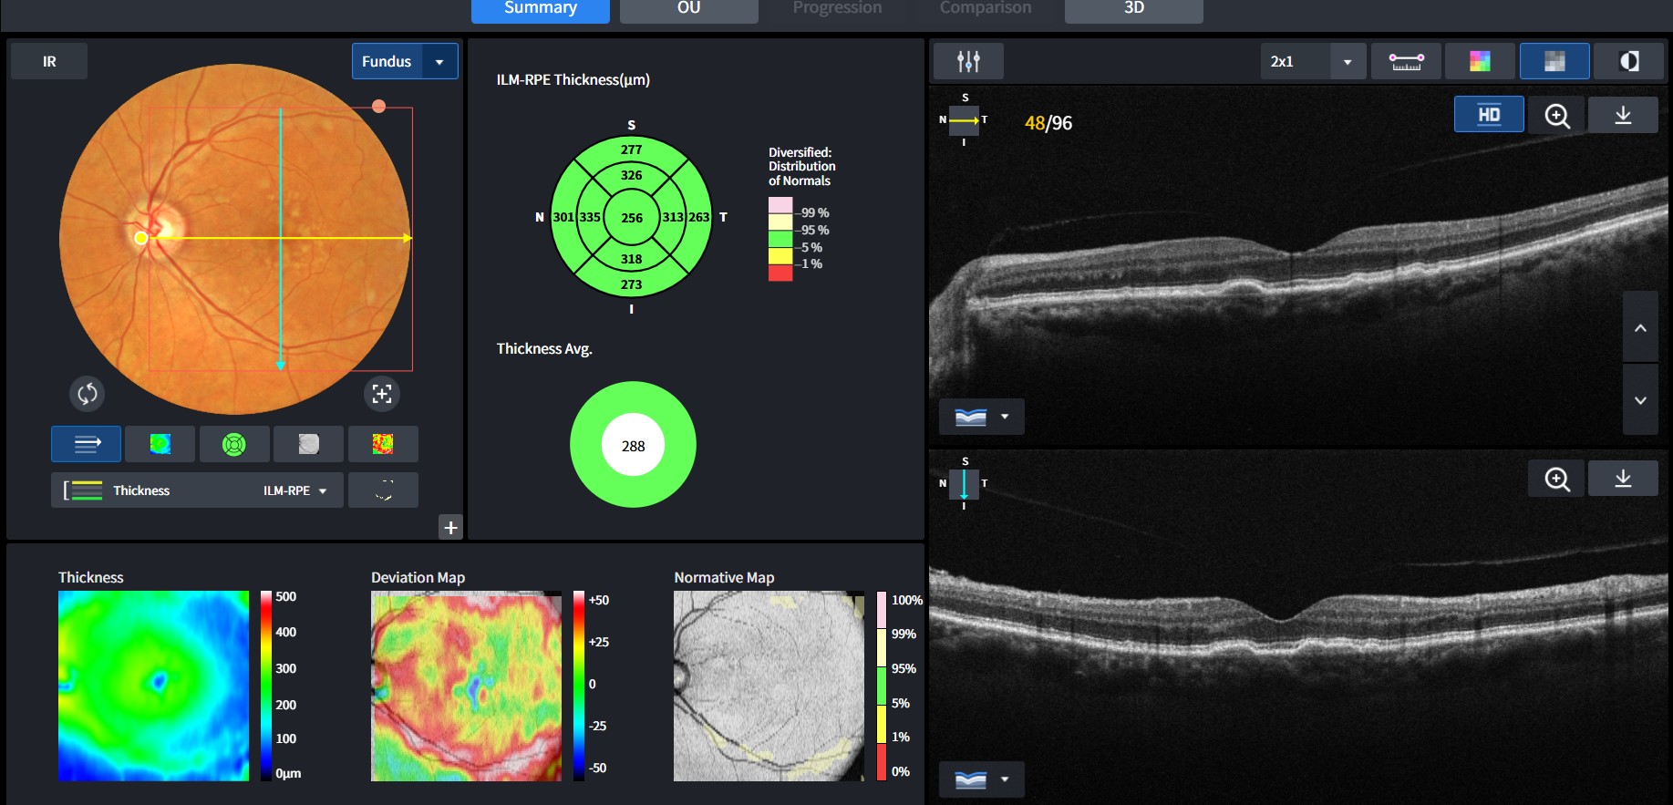This screenshot has width=1673, height=805.
Task: Rotate the fundus image with the refresh icon
Action: tap(88, 394)
